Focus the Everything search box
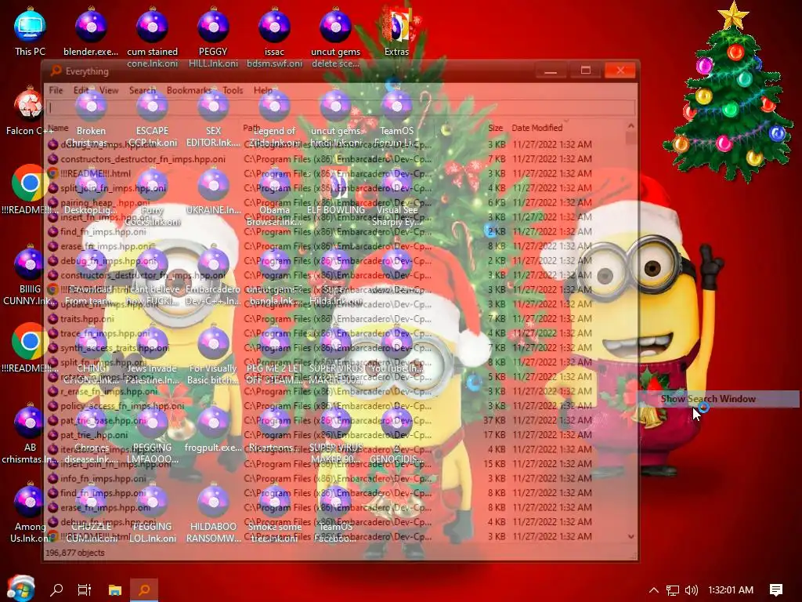 tap(341, 108)
